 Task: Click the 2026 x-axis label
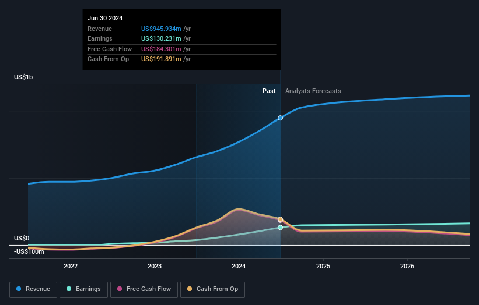click(x=407, y=266)
